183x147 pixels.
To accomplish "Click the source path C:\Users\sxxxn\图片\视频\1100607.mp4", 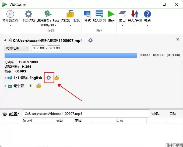I will (48, 41).
